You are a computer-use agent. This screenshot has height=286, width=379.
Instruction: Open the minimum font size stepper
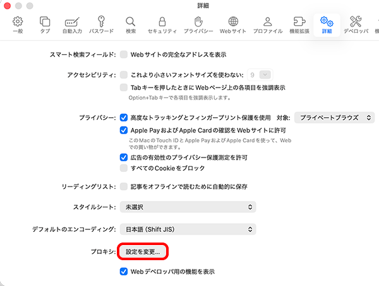point(265,74)
